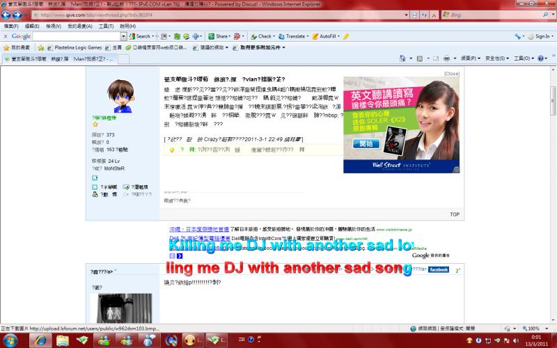The height and width of the screenshot is (348, 557).
Task: Open the Translate button on Google Toolbar
Action: [x=293, y=36]
